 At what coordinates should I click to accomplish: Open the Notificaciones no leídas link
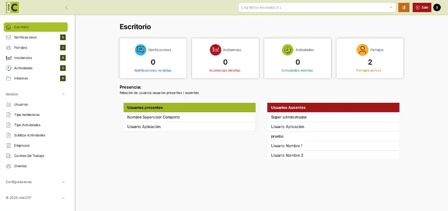[153, 70]
